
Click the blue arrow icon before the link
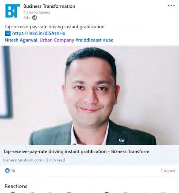[8, 33]
